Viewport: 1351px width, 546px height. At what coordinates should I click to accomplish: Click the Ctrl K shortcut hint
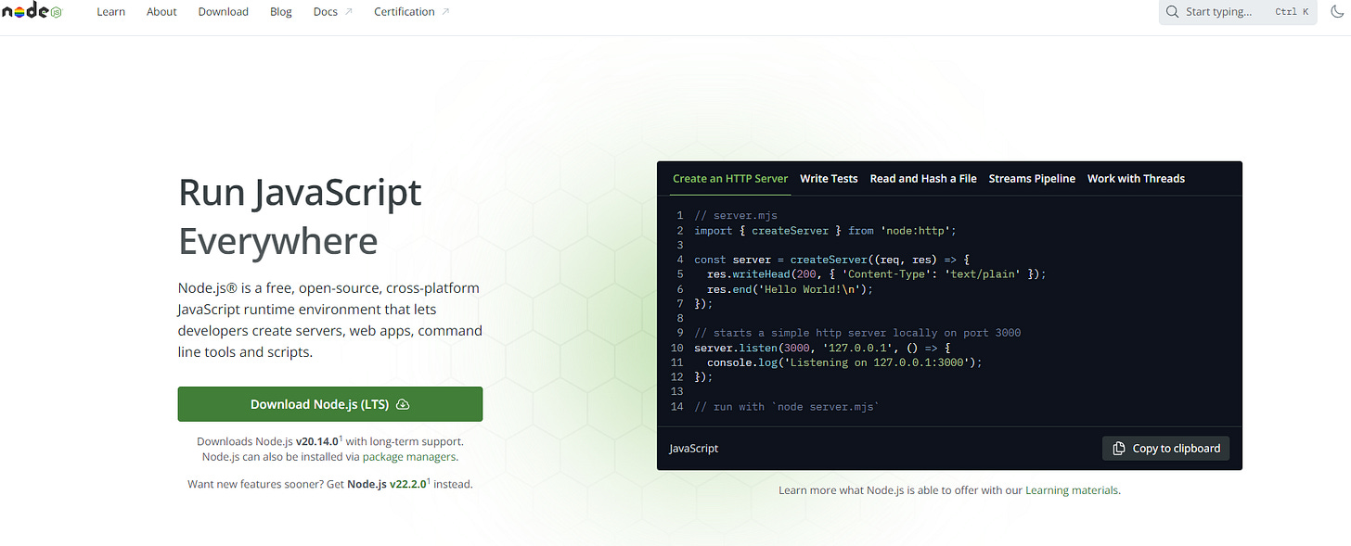coord(1292,12)
